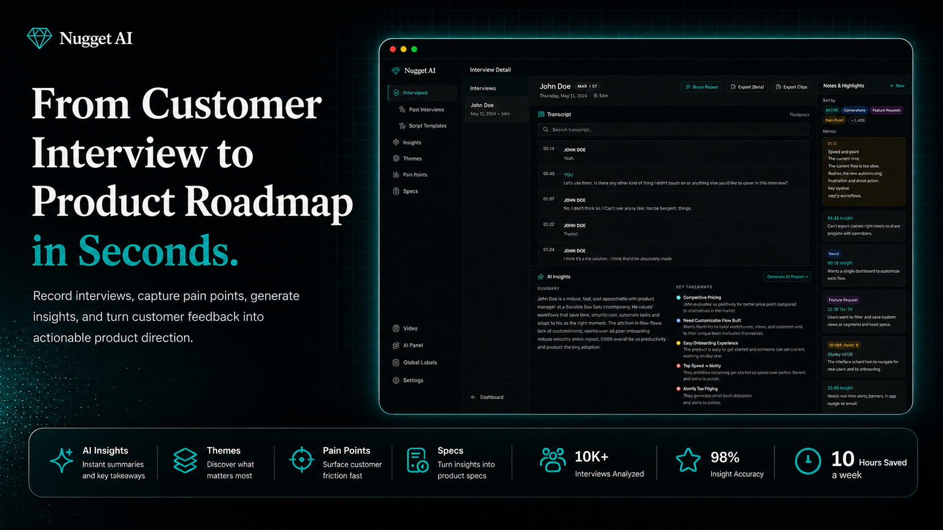
Task: Click the magnifier icon in transcript search
Action: pyautogui.click(x=545, y=130)
